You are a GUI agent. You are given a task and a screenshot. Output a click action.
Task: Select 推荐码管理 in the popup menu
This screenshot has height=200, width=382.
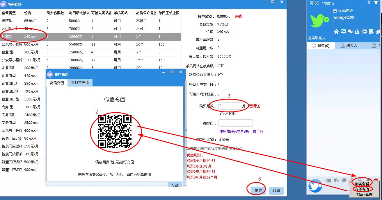point(363,194)
